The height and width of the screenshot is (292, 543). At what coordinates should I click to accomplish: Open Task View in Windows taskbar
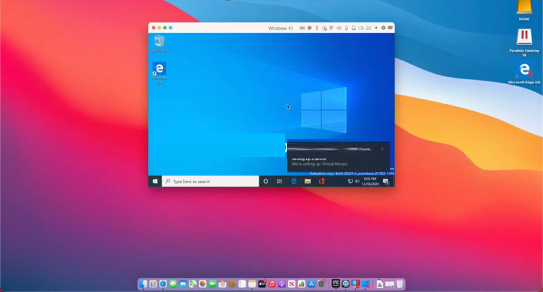279,182
